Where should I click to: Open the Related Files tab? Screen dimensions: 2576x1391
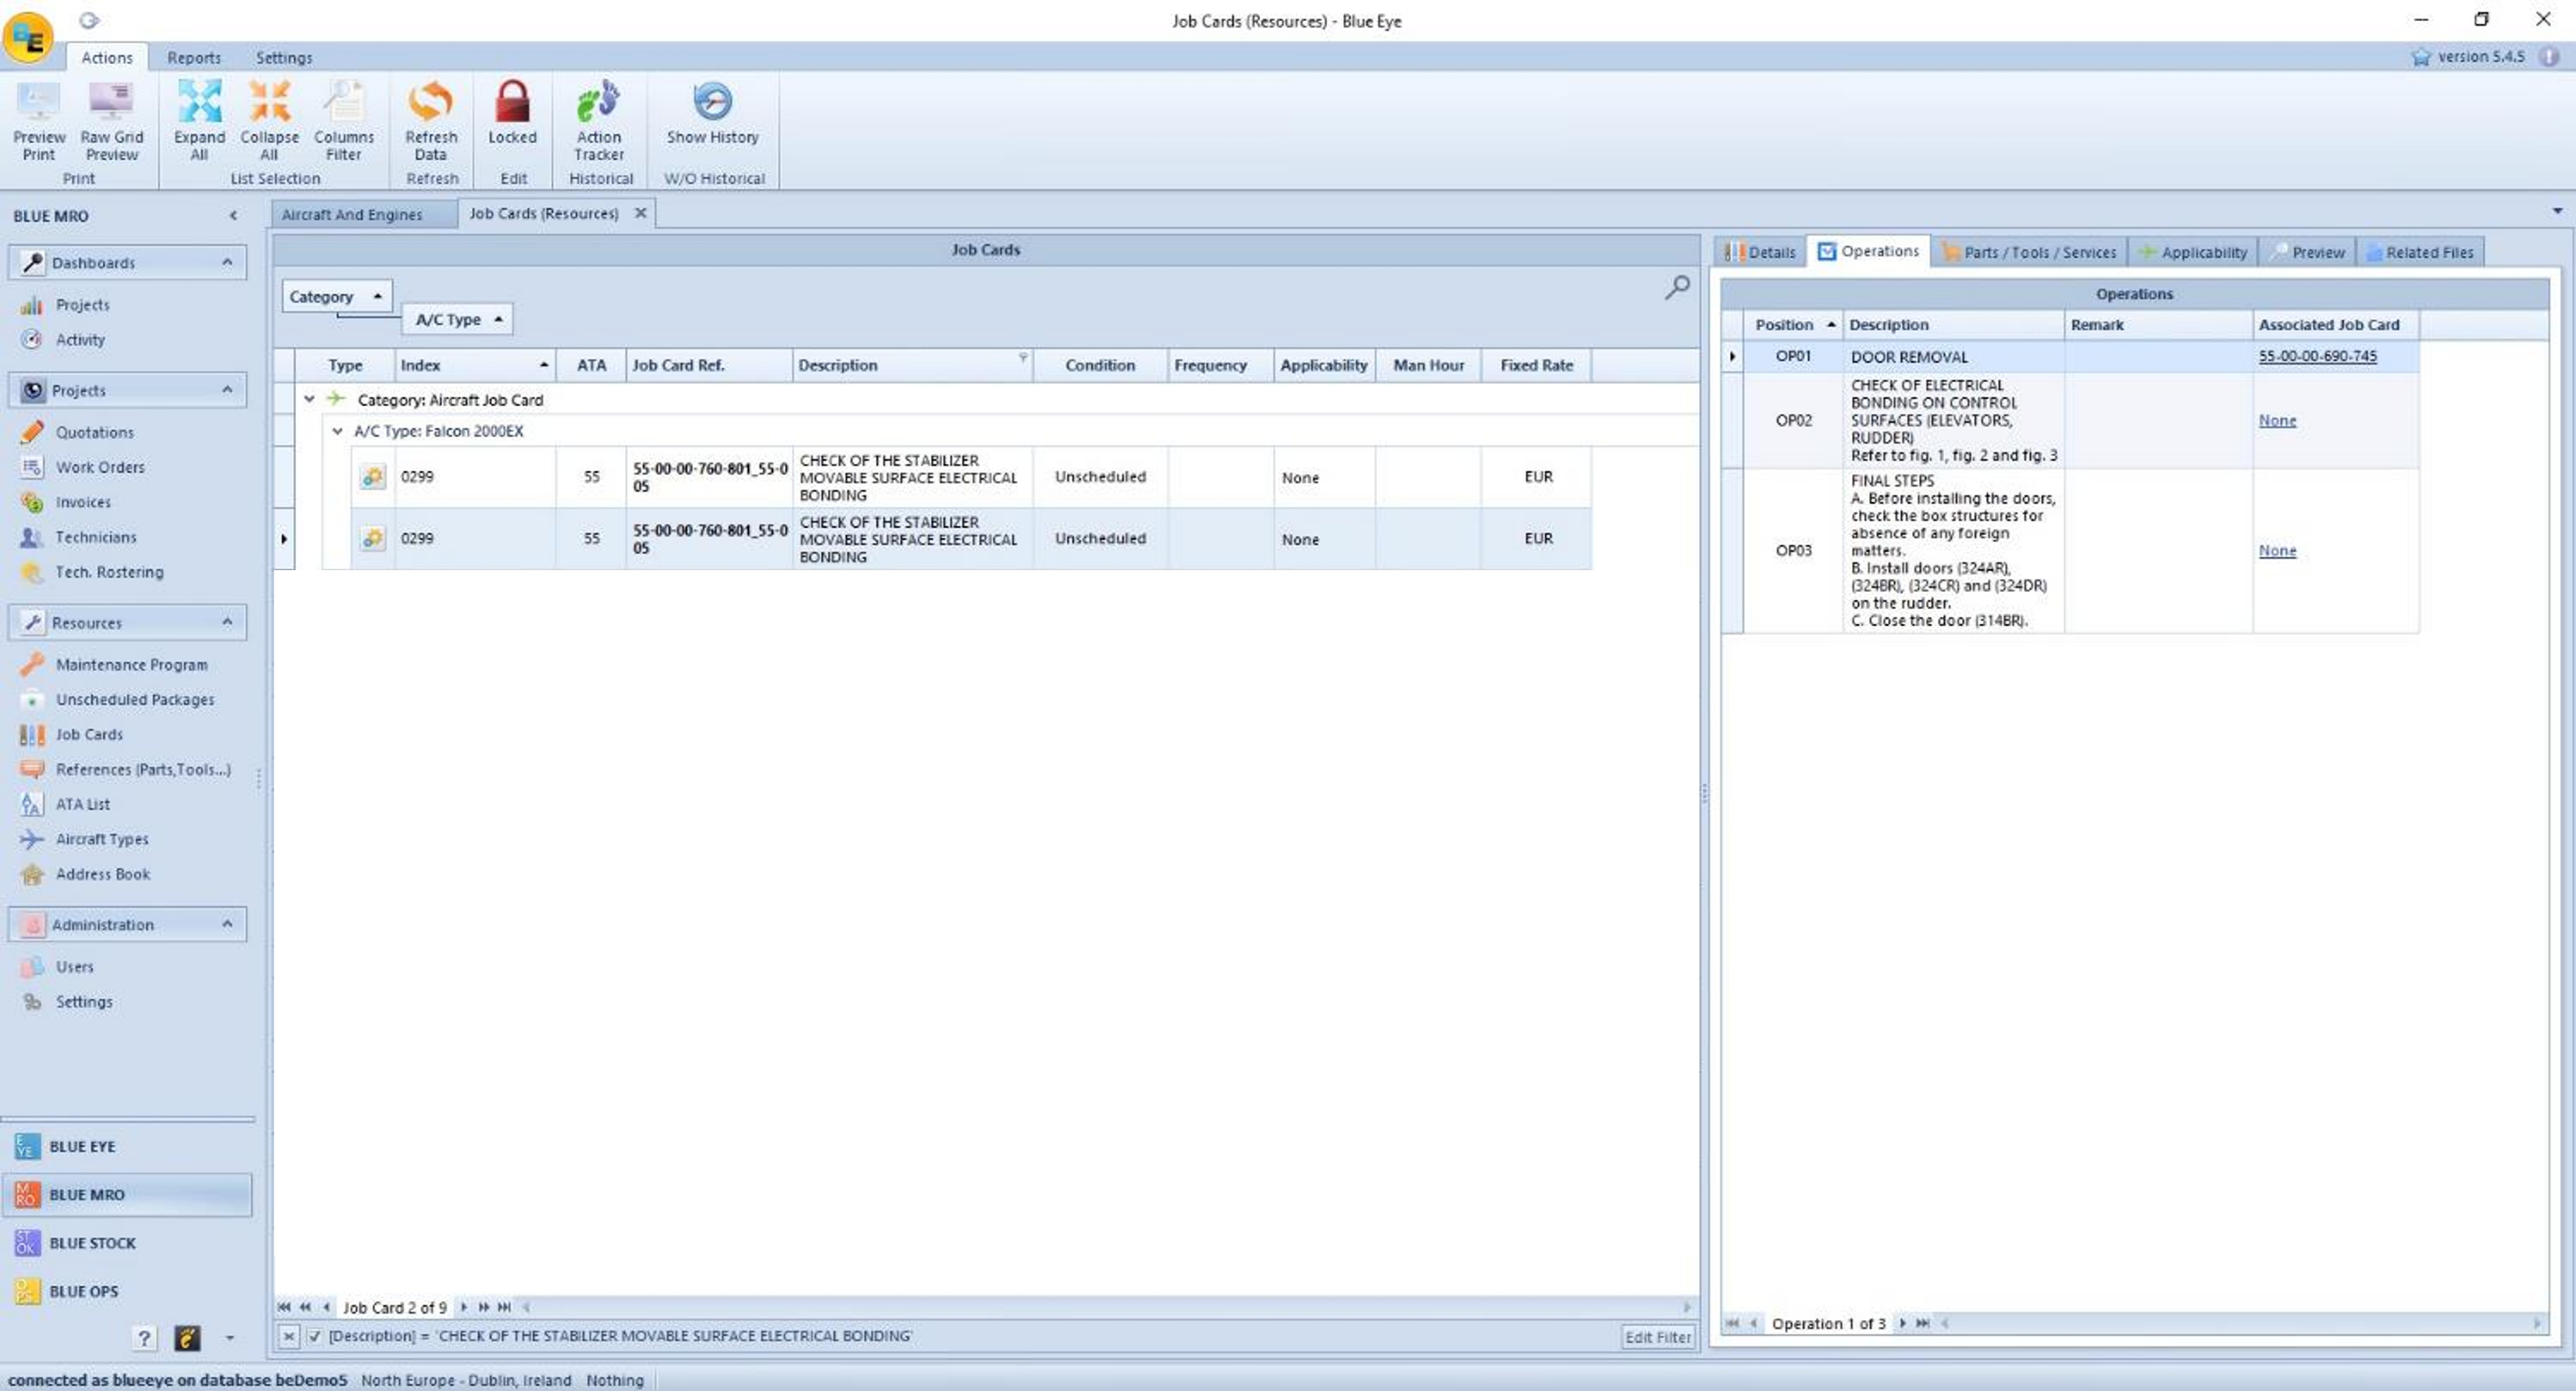pyautogui.click(x=2420, y=252)
